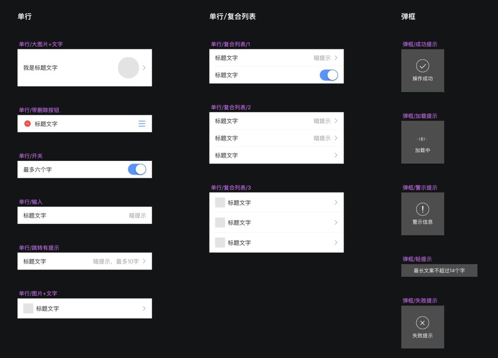The image size is (498, 358).
Task: Click 标题文字 next to red delete icon
Action: pyautogui.click(x=46, y=124)
